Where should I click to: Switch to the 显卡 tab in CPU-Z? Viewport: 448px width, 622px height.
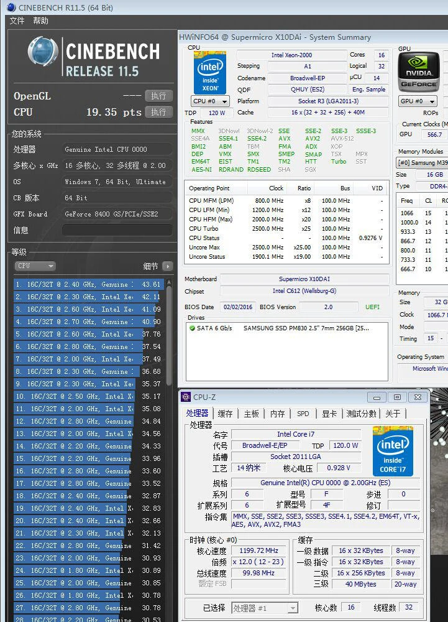(x=329, y=414)
